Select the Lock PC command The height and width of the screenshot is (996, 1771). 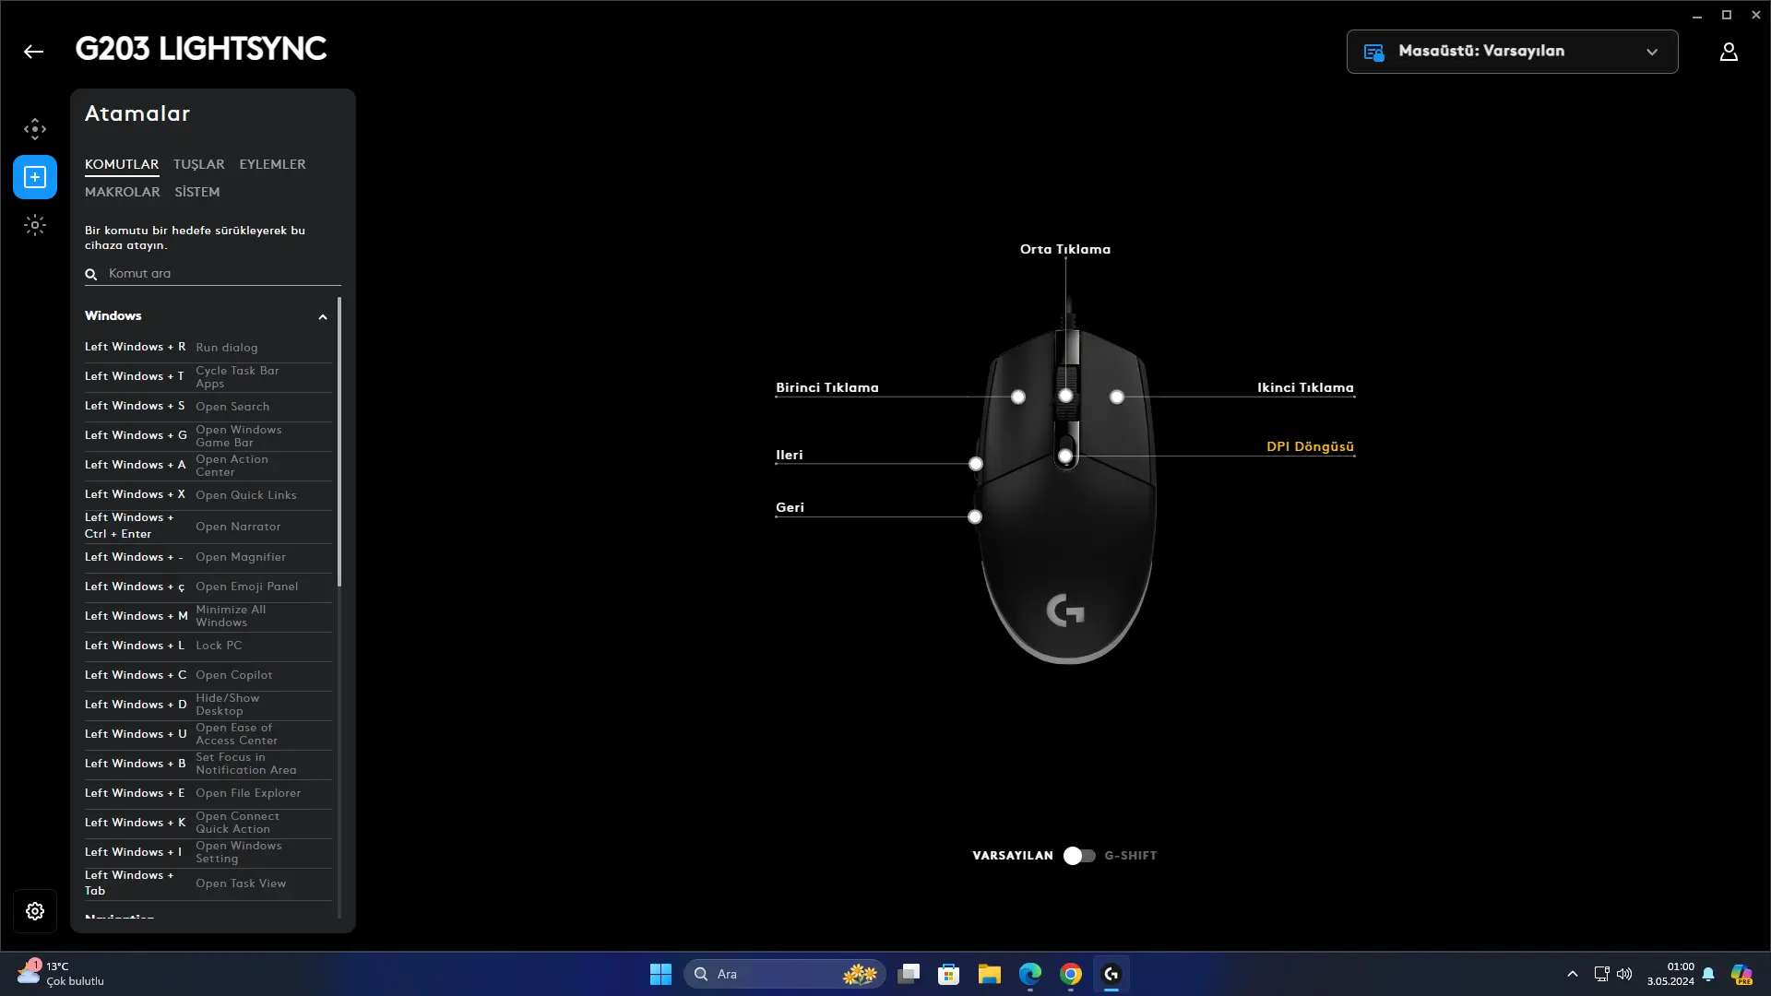pyautogui.click(x=208, y=646)
